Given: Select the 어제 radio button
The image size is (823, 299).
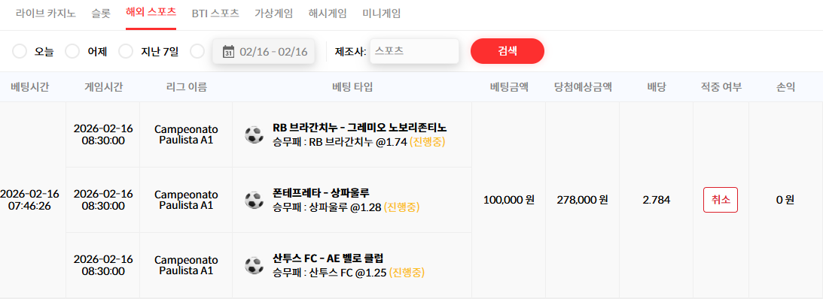Looking at the screenshot, I should (72, 51).
